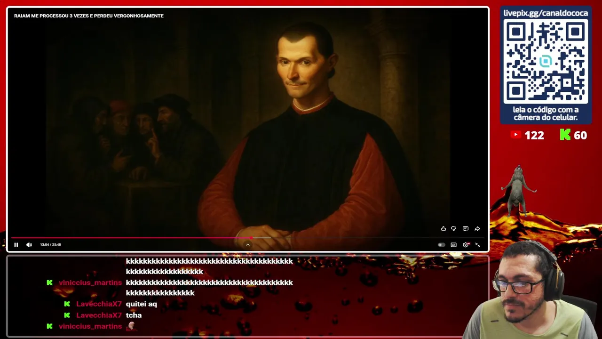
Task: Enable subtitles/captions in player
Action: tap(454, 245)
